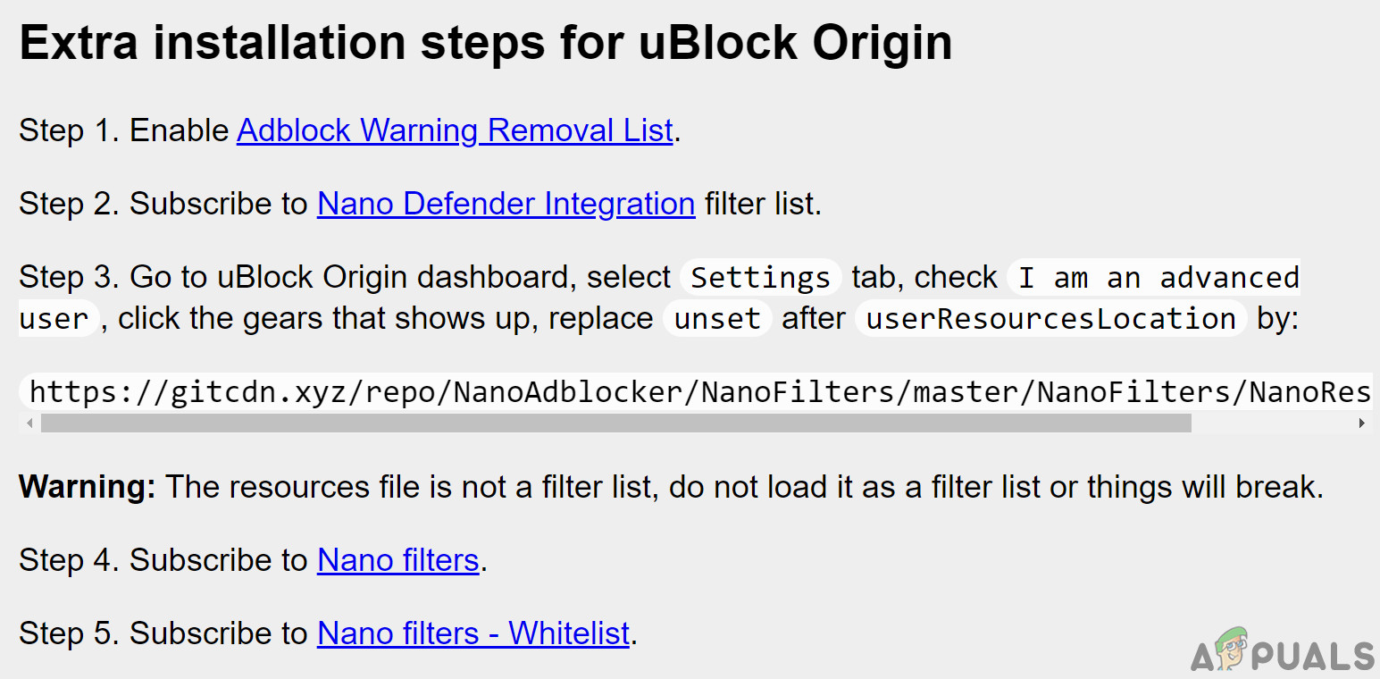Click the "Step 2. Subscribe to" text
Image resolution: width=1380 pixels, height=679 pixels.
point(163,204)
